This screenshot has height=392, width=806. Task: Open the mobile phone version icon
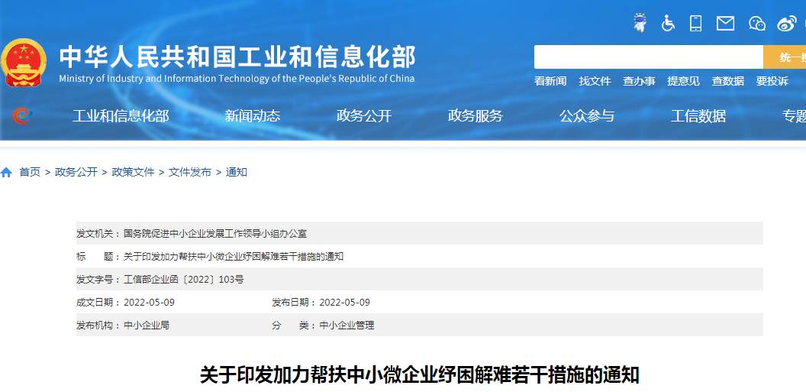[695, 23]
